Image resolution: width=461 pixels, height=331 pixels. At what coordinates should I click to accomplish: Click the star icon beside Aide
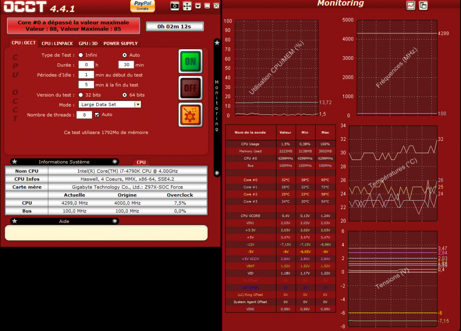(14, 221)
